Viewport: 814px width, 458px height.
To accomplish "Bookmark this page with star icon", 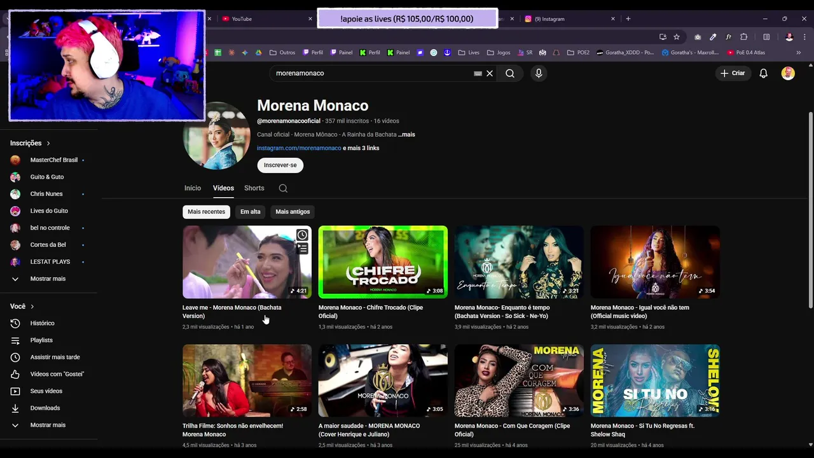I will (677, 37).
